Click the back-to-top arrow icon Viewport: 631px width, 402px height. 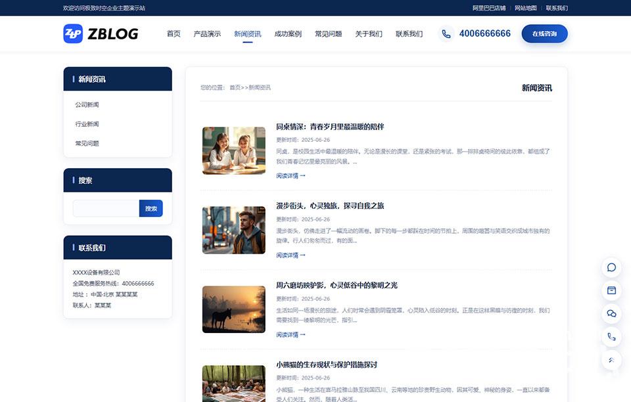click(x=611, y=360)
